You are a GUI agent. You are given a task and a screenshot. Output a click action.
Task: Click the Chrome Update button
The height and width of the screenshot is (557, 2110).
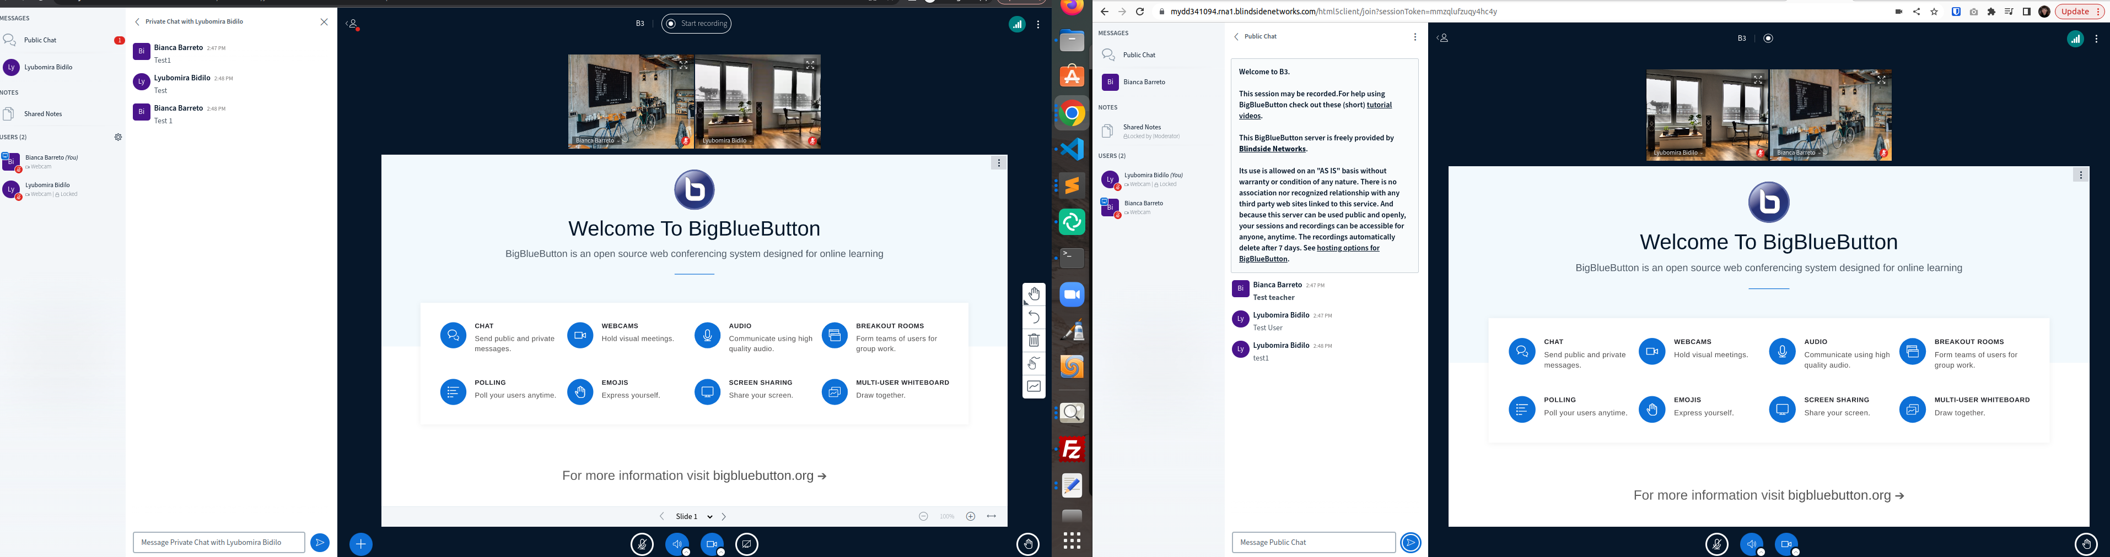coord(2079,12)
